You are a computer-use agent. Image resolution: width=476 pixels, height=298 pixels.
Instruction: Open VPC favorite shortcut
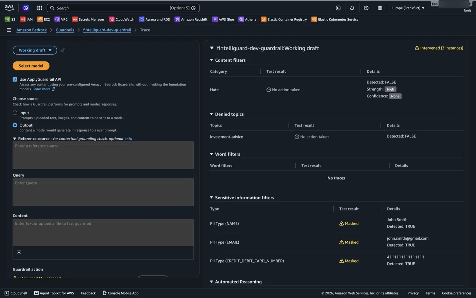click(x=61, y=19)
